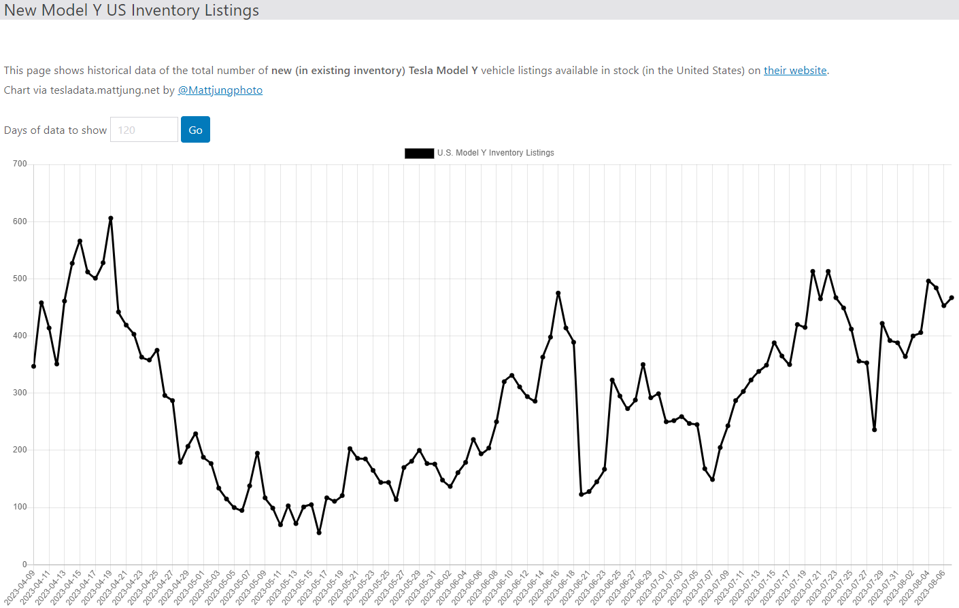The height and width of the screenshot is (608, 959).
Task: Click the highest data point near 606
Action: click(x=111, y=219)
